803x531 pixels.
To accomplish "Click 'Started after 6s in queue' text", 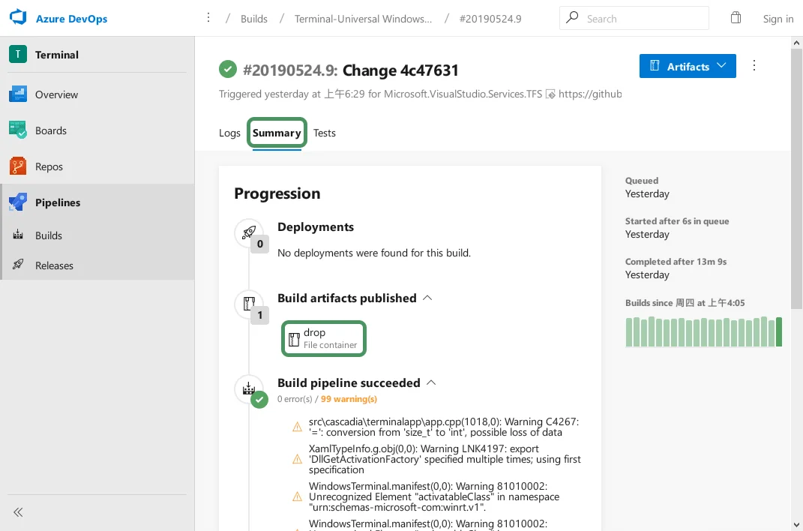I will (x=676, y=221).
